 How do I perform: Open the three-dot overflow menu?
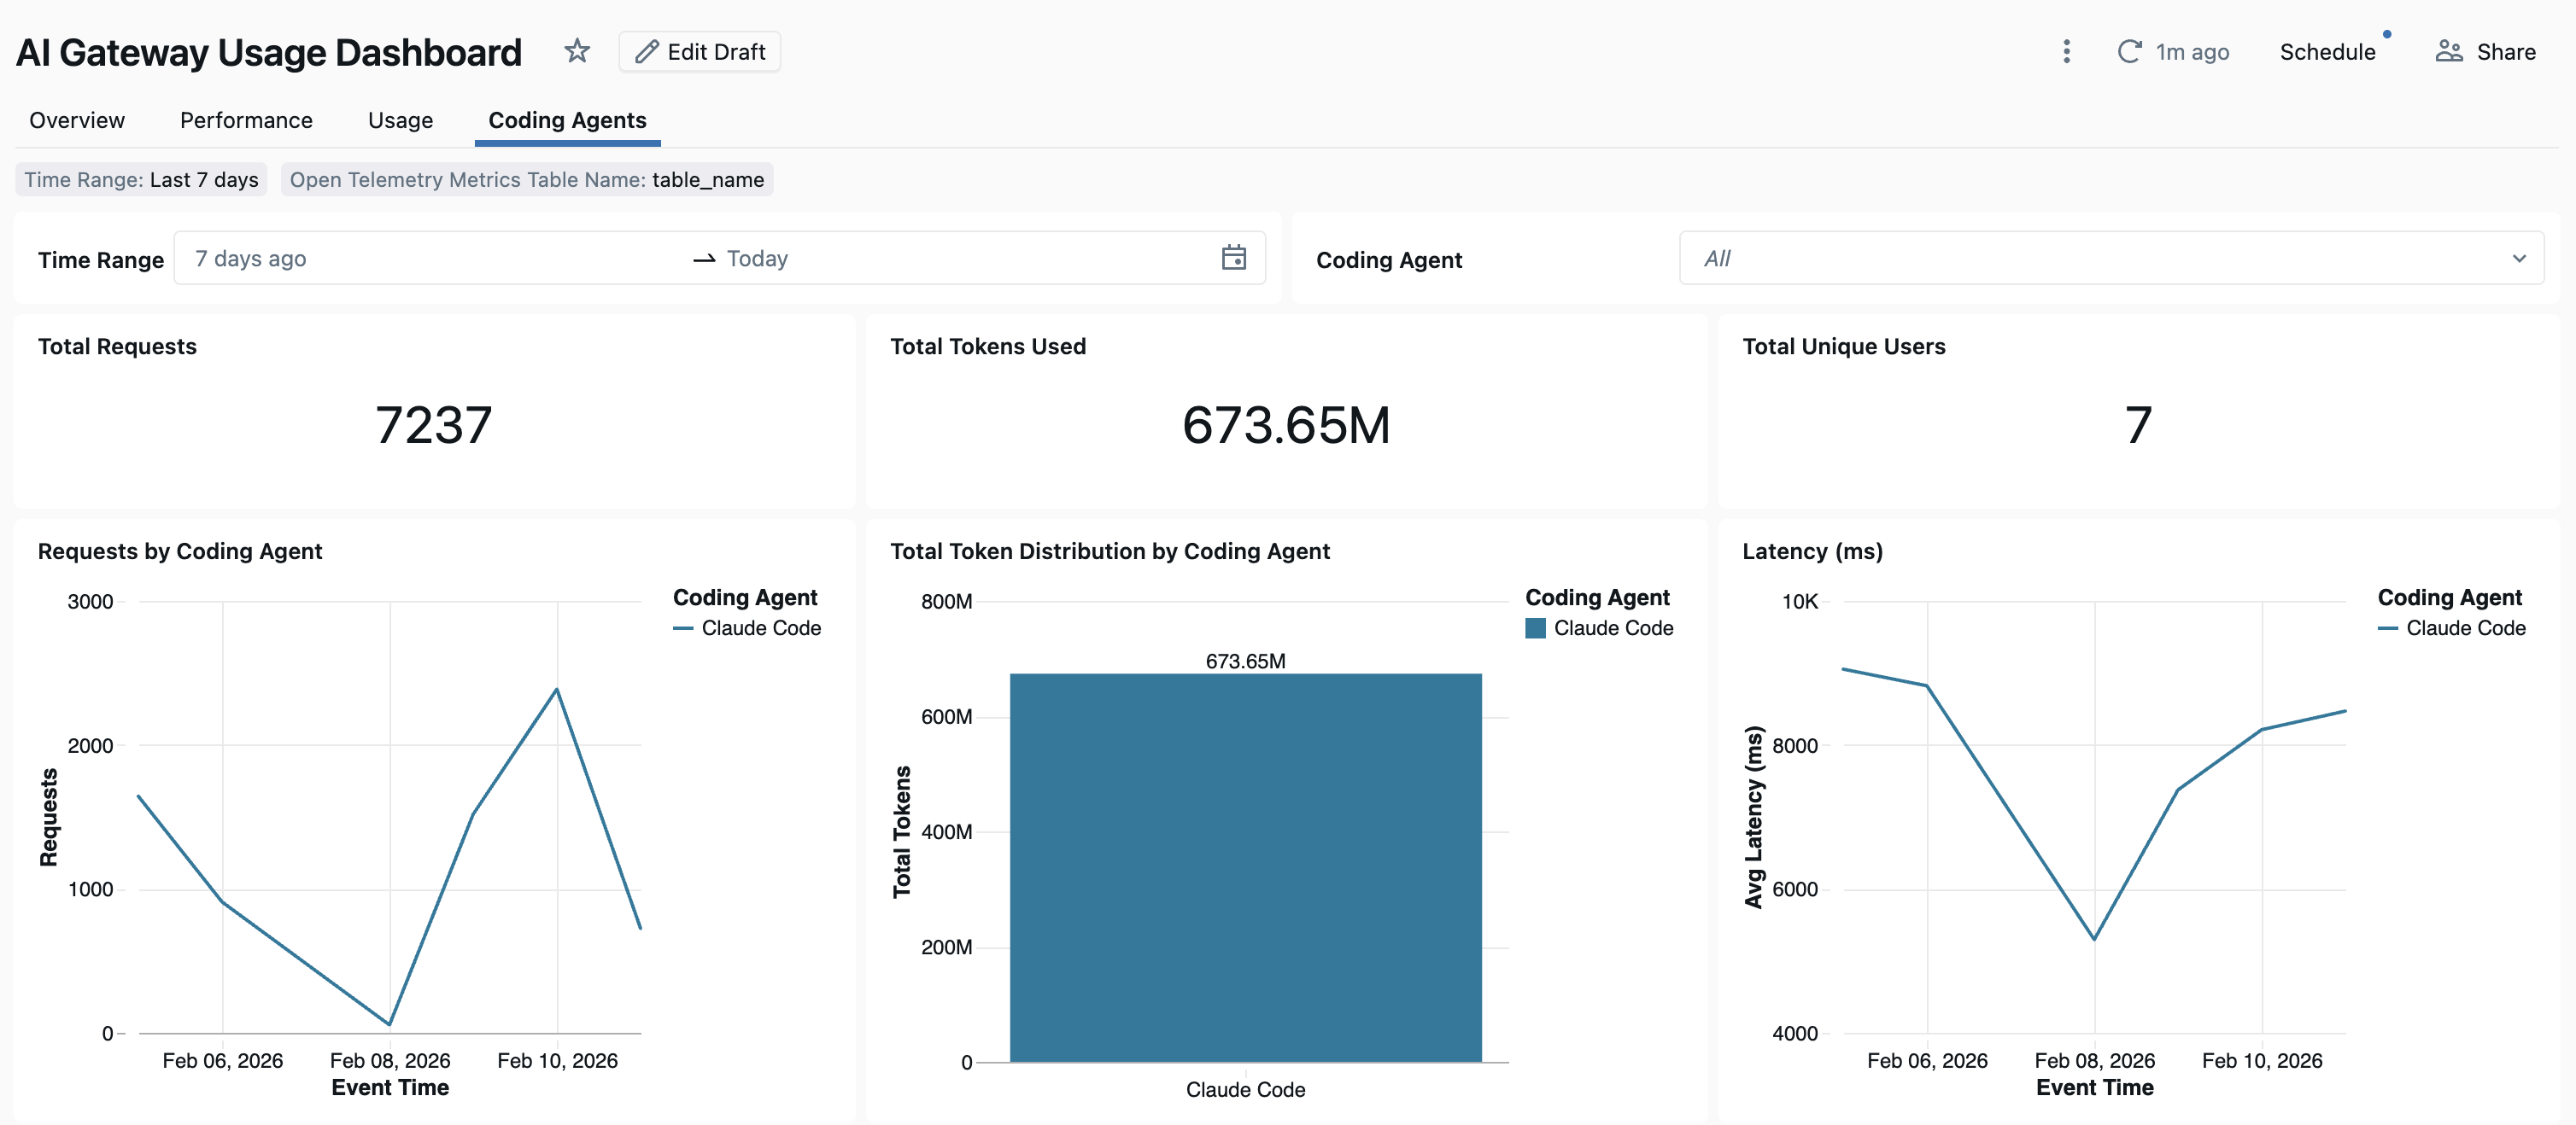pos(2066,51)
